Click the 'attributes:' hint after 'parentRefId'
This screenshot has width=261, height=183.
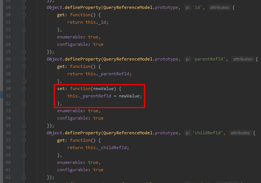243,59
